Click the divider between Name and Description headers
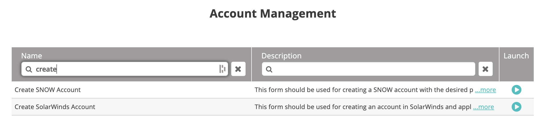This screenshot has width=541, height=123. click(x=252, y=64)
